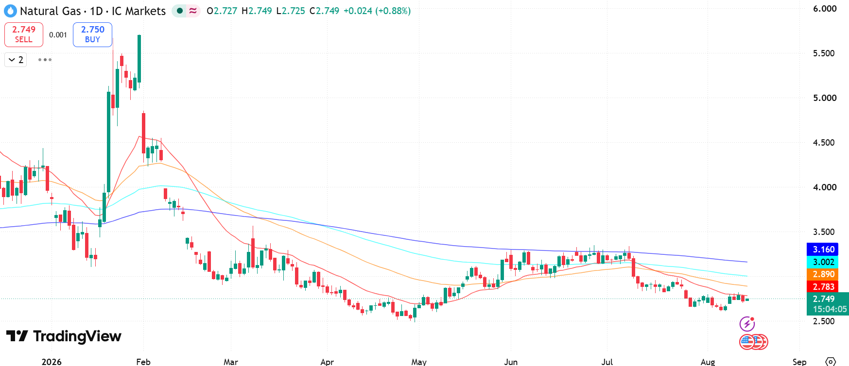Click the 5.000 price axis label

tap(825, 98)
